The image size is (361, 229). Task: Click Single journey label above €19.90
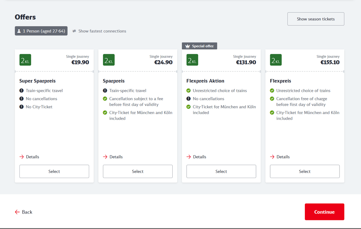[78, 57]
